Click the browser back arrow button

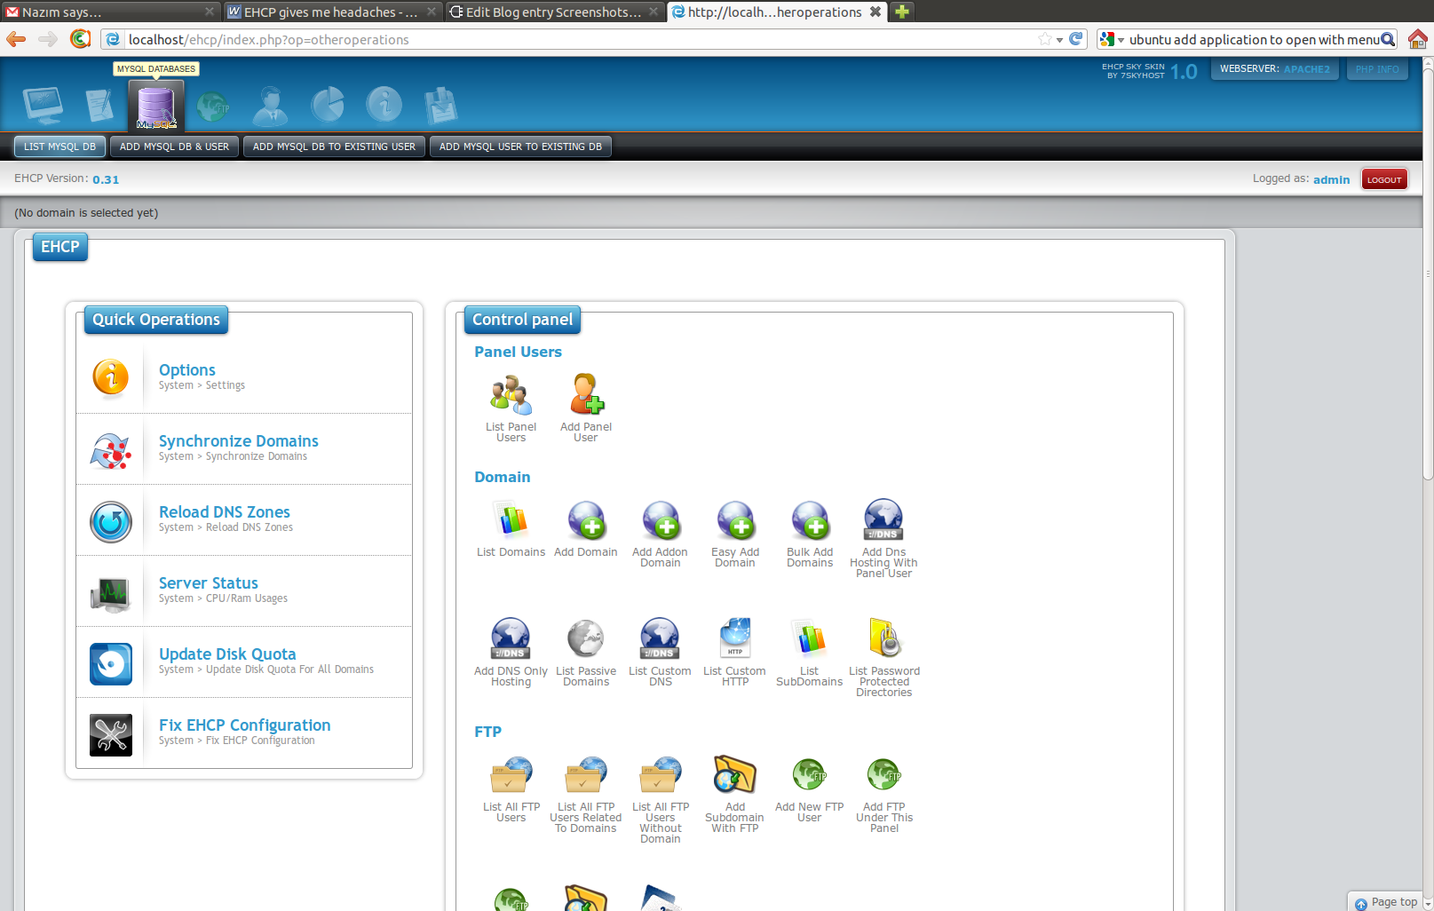point(16,39)
